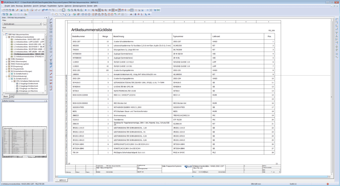Click the Wert input field
Screen dimensions: 340x186
(x=24, y=30)
